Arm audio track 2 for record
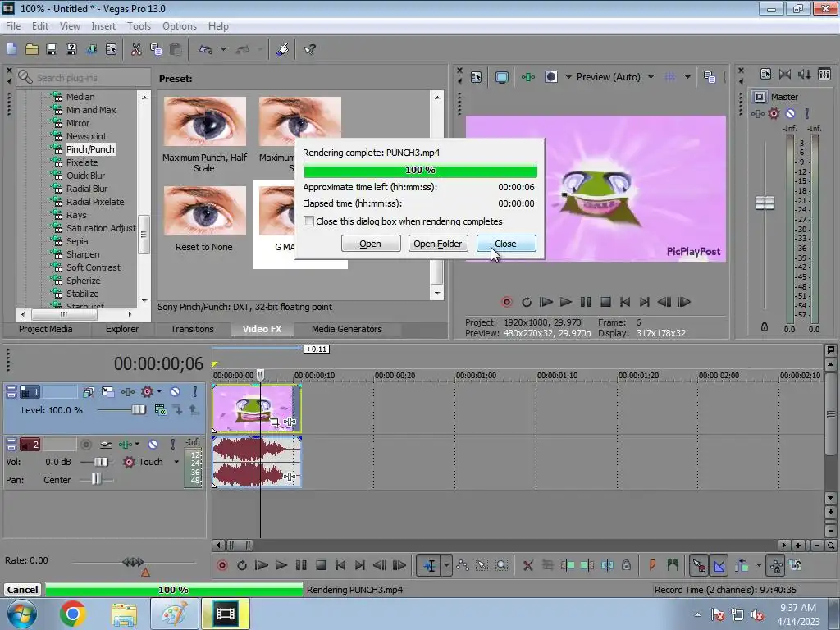This screenshot has width=840, height=630. (85, 444)
